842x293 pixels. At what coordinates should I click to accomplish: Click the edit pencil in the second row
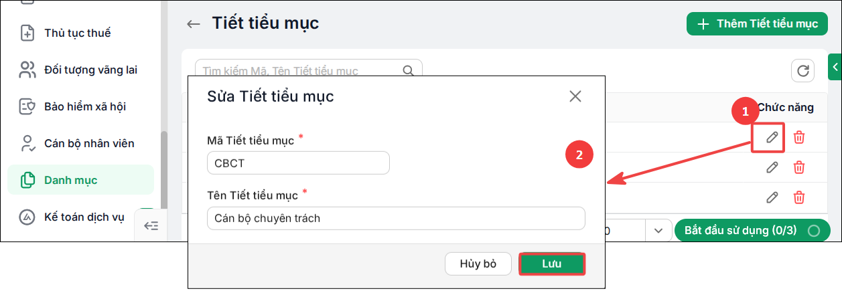click(772, 167)
